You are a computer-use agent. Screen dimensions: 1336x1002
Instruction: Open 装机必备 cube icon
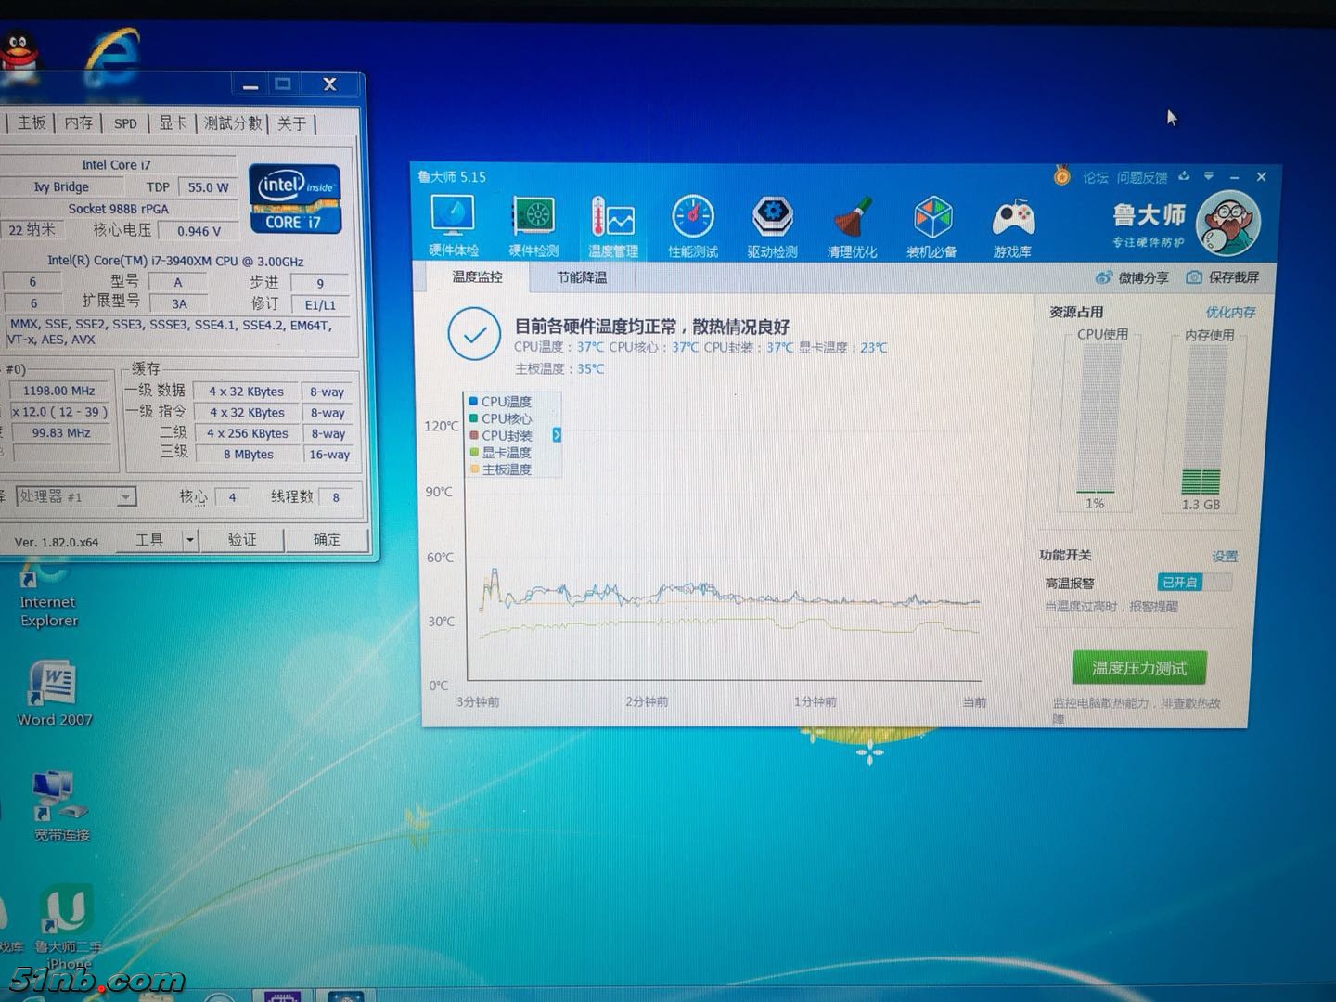coord(931,226)
